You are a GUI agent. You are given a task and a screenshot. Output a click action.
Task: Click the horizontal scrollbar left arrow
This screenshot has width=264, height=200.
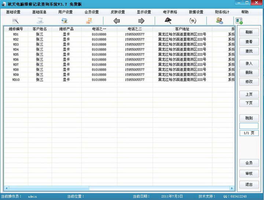click(7, 188)
